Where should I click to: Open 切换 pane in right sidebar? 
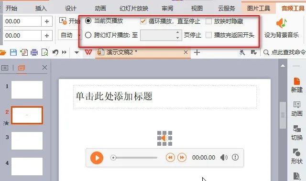click(297, 133)
